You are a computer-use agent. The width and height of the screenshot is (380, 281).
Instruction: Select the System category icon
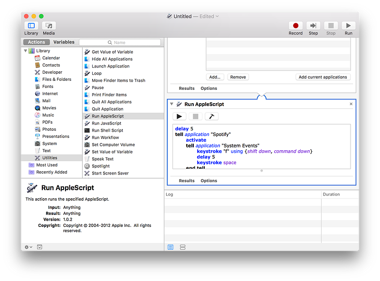pos(38,144)
